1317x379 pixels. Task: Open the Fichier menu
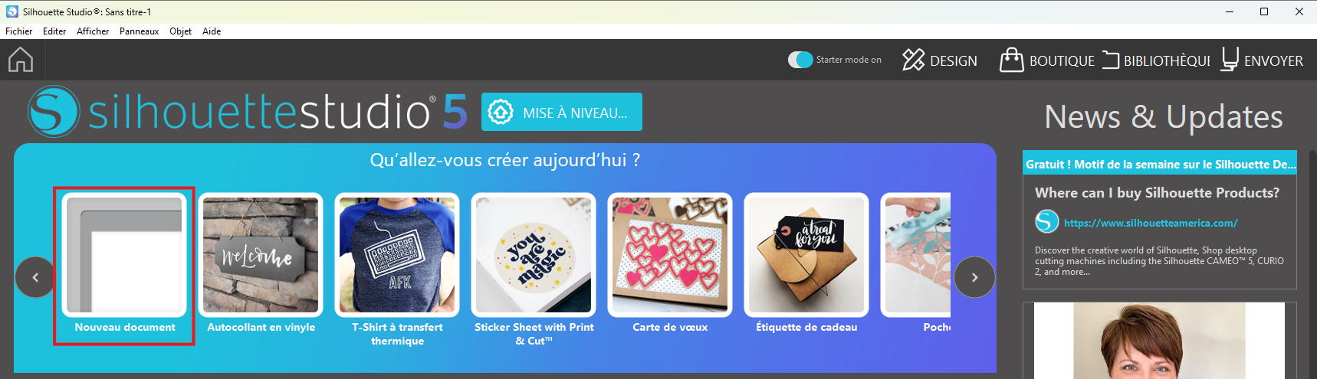[18, 31]
